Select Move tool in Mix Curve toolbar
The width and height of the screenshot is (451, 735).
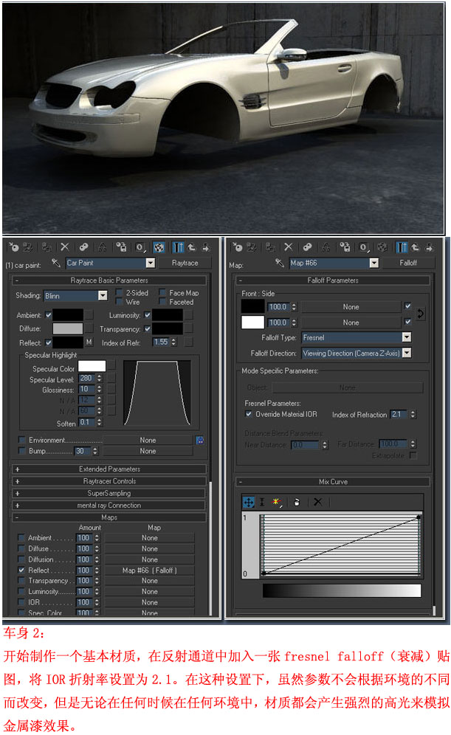click(249, 502)
